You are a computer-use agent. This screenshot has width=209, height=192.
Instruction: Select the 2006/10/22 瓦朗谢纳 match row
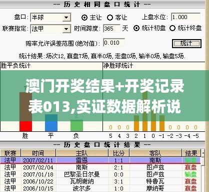tap(100, 181)
